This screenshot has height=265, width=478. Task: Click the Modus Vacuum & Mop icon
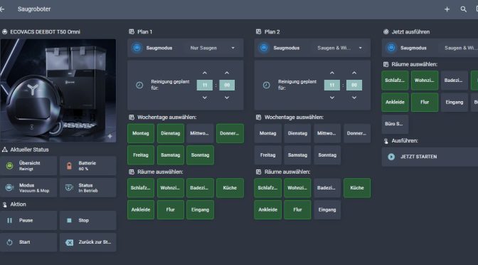[x=10, y=187]
